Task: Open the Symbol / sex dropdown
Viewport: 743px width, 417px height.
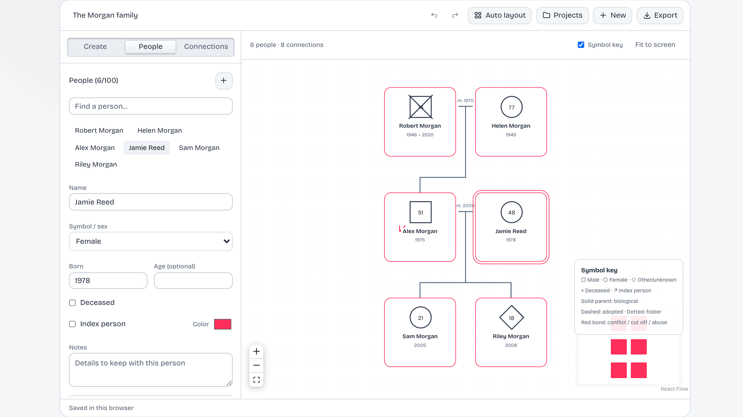Action: pos(150,241)
